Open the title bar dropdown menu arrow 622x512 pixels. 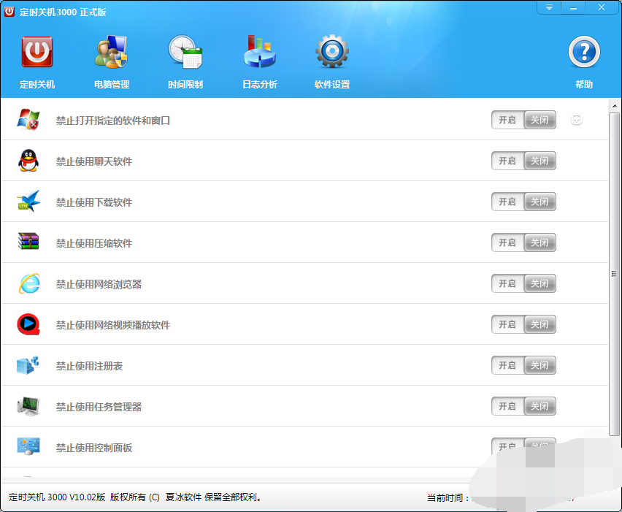coord(549,7)
